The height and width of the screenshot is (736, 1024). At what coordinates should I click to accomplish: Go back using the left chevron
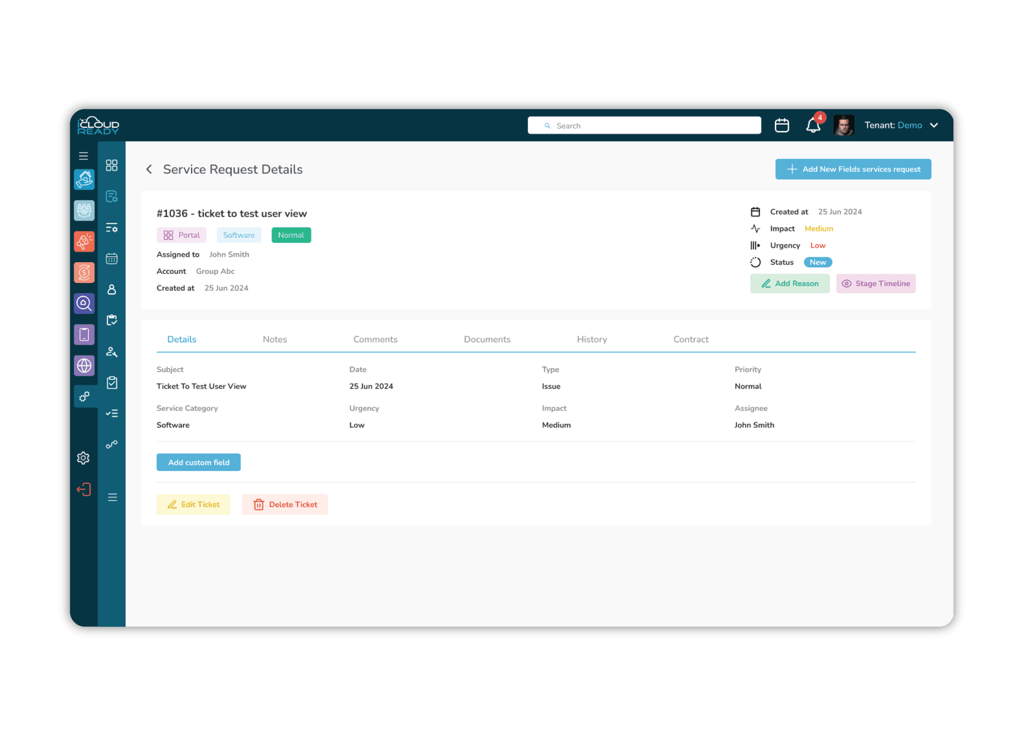tap(149, 169)
